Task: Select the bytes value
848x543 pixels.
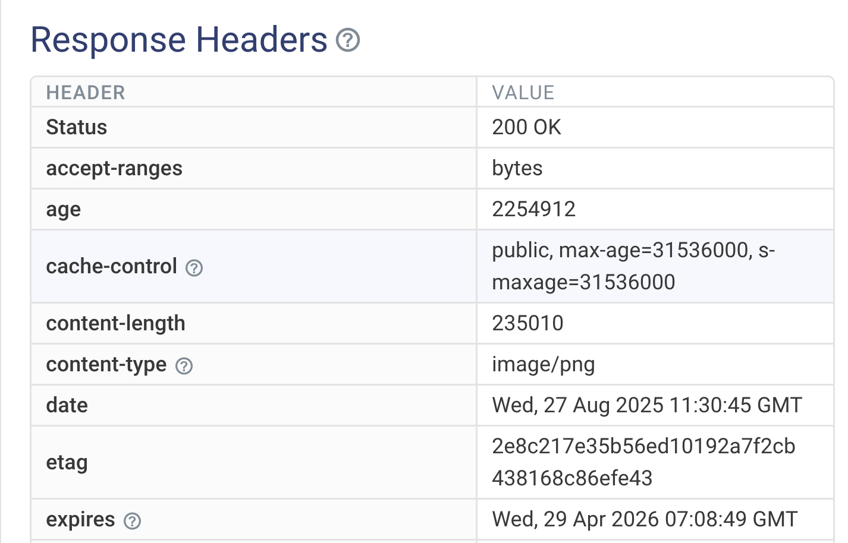Action: [x=517, y=169]
